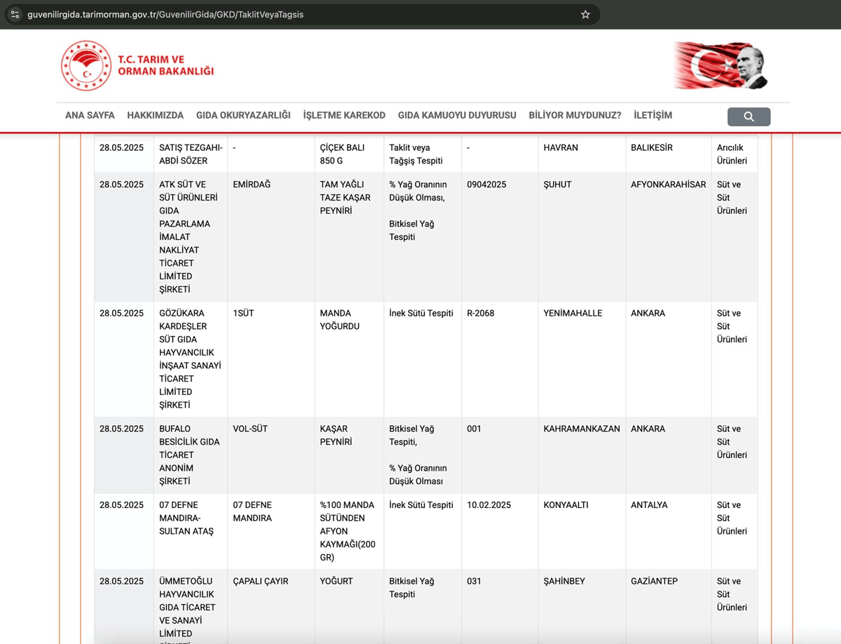841x644 pixels.
Task: Open the GIDA OKURYAZARLIĞI menu
Action: pyautogui.click(x=243, y=115)
